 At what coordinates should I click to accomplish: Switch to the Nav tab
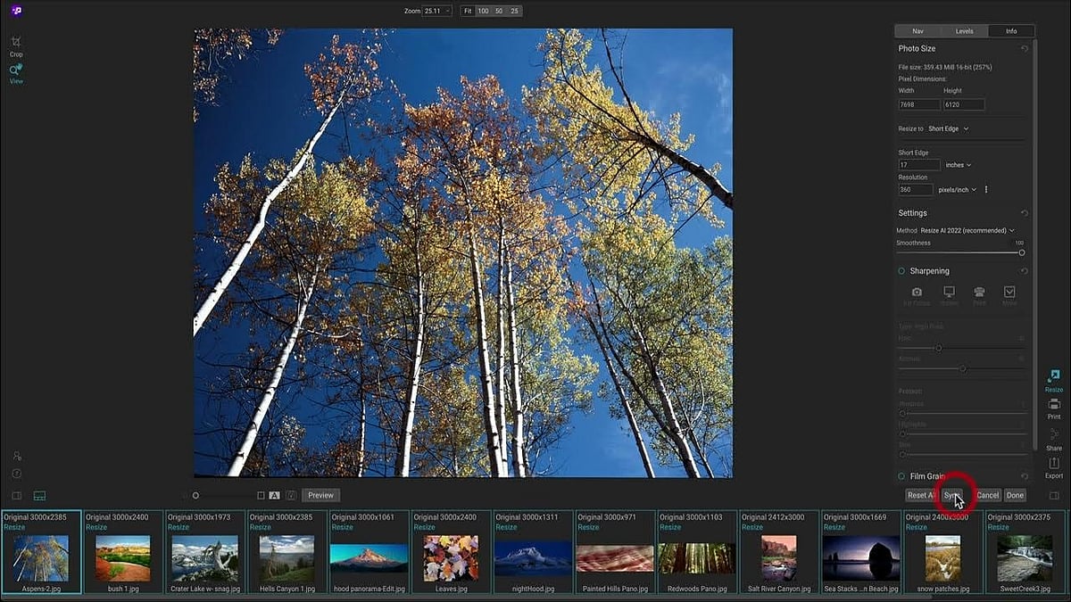click(x=917, y=31)
